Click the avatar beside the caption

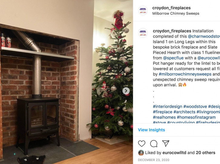click(143, 33)
